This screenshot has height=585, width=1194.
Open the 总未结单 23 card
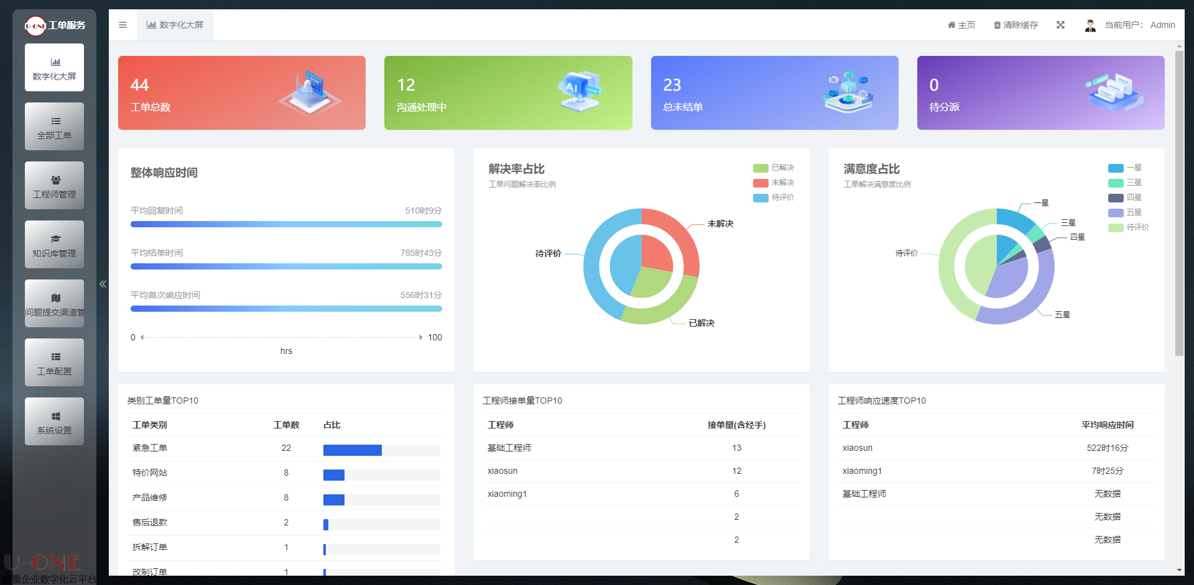(x=775, y=93)
